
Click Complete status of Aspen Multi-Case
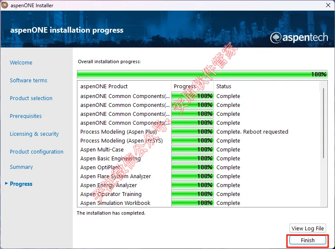[x=228, y=150]
